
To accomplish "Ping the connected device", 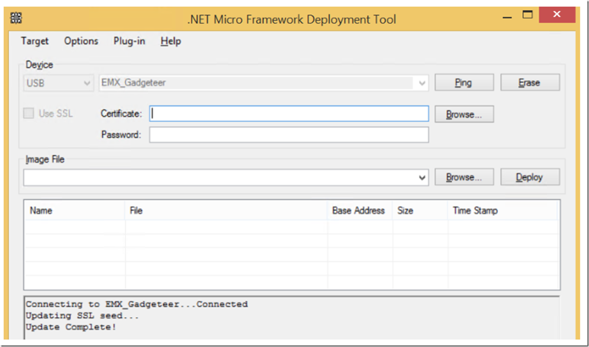I will [x=464, y=82].
